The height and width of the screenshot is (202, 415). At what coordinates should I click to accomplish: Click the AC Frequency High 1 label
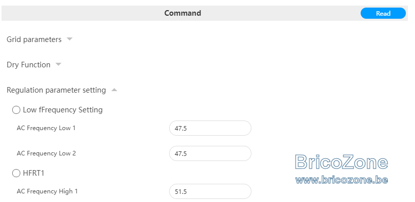[x=47, y=191]
